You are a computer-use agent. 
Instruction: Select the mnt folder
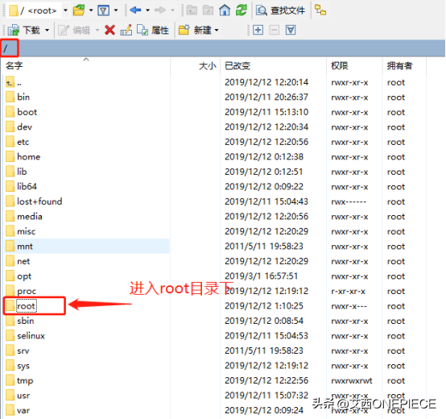[19, 246]
